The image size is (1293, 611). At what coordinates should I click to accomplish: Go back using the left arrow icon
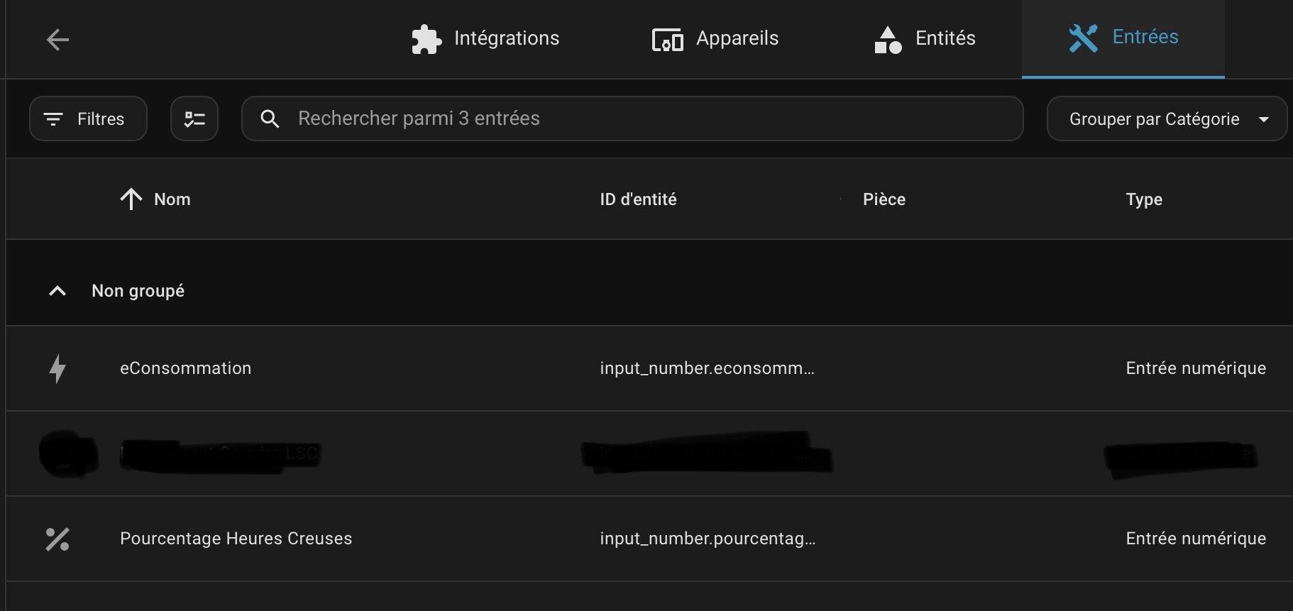pyautogui.click(x=57, y=40)
